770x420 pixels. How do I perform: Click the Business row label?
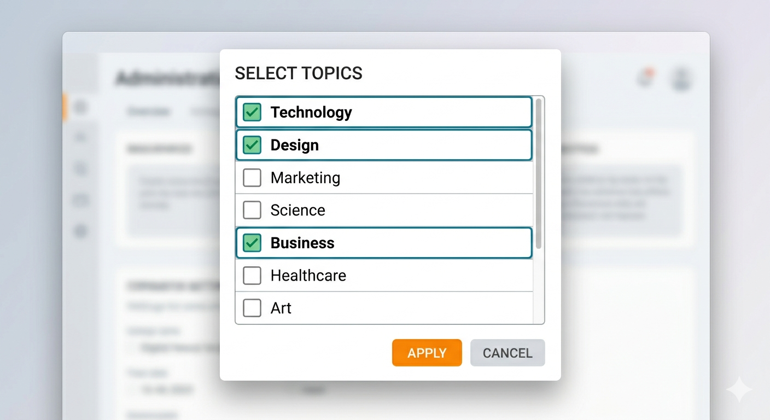pyautogui.click(x=302, y=243)
